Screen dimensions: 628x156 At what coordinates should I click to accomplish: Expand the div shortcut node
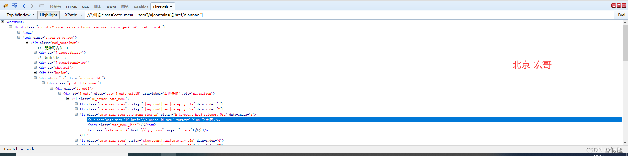(35, 67)
